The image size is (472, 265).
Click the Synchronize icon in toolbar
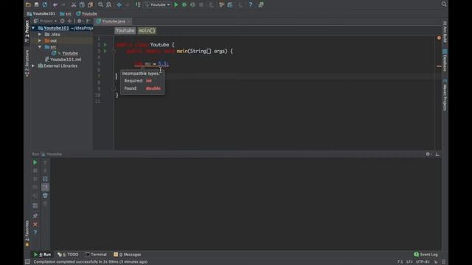(x=45, y=4)
